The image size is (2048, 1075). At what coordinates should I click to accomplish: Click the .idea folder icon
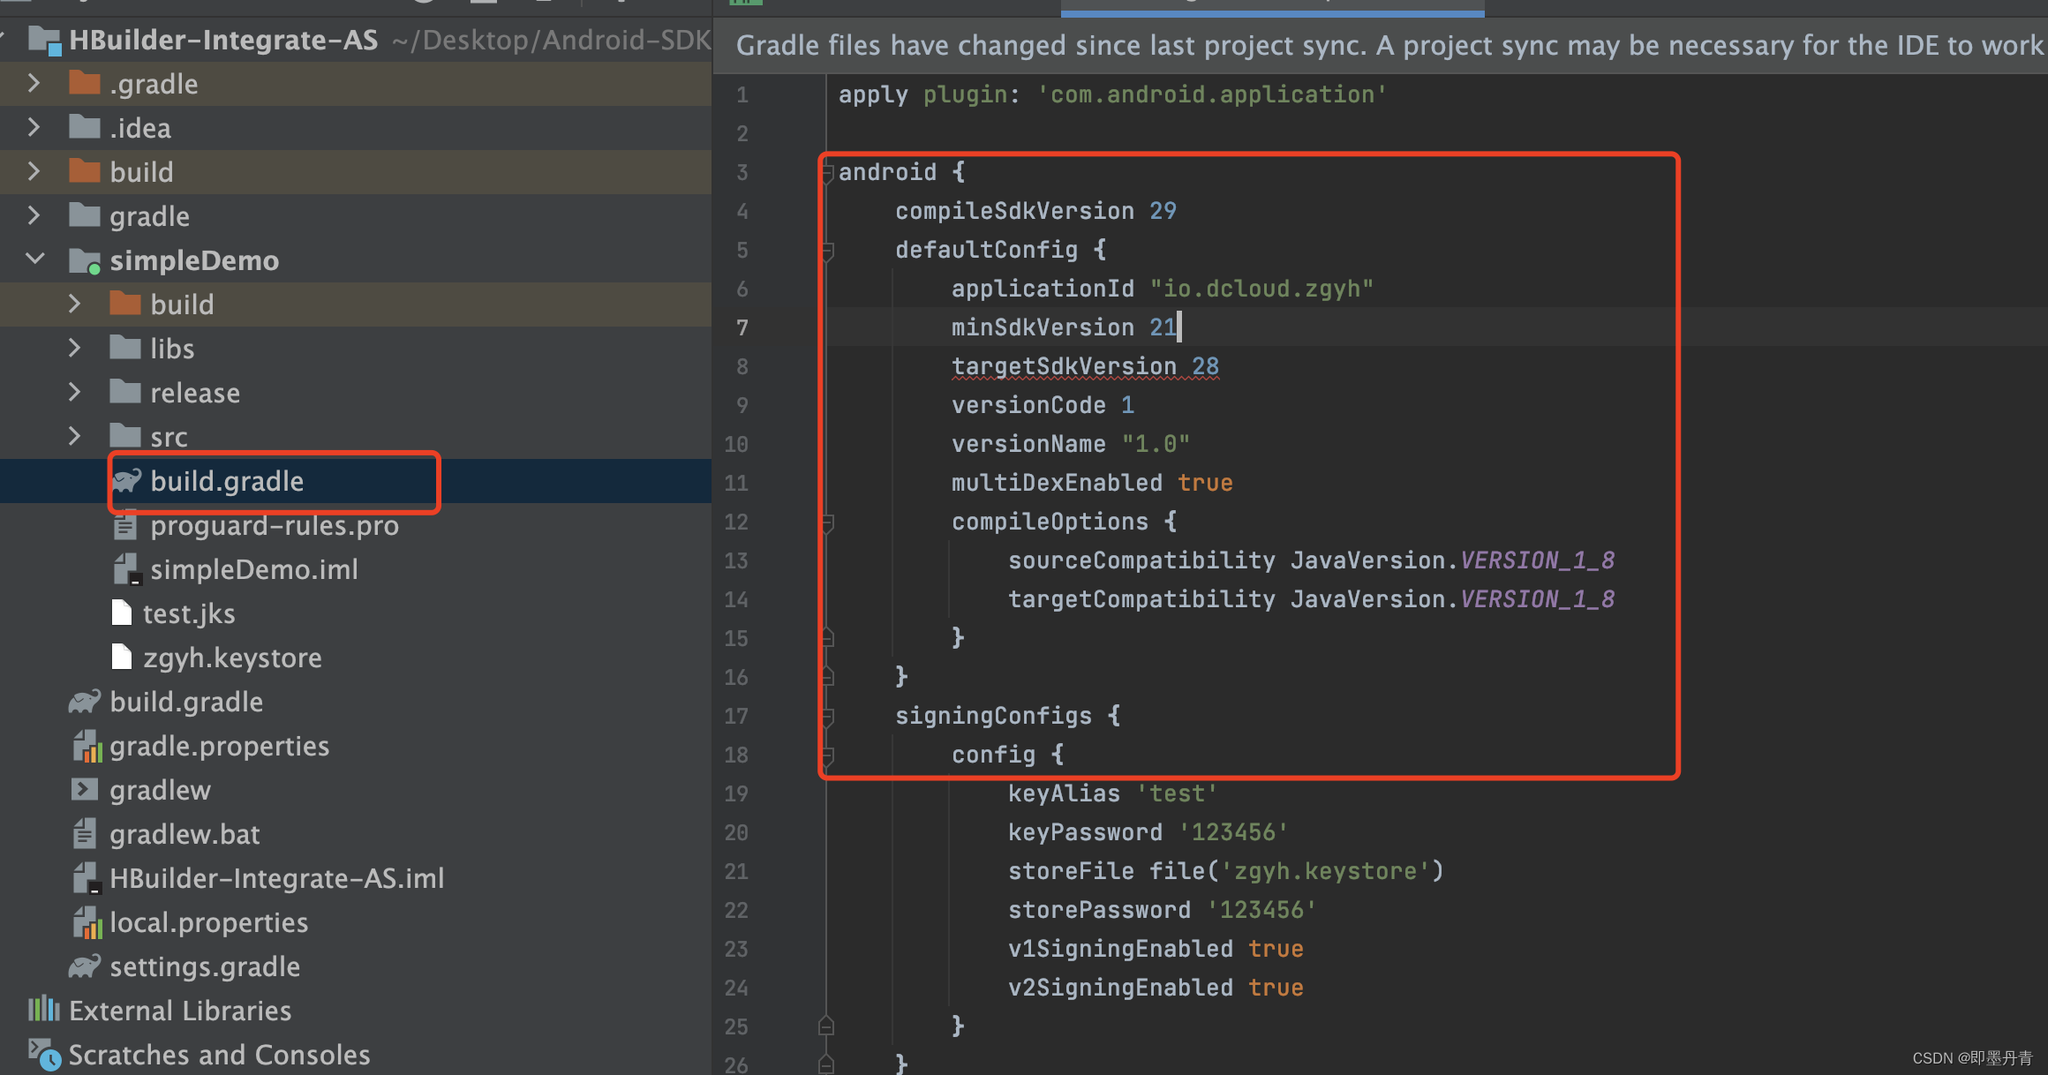point(85,126)
